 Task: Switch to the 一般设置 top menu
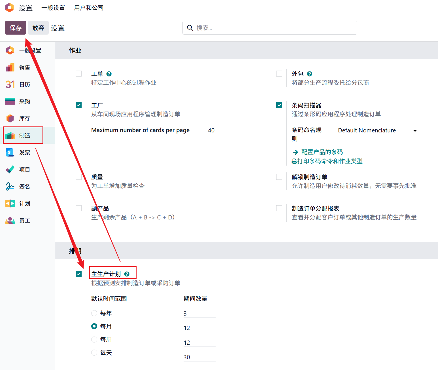pyautogui.click(x=53, y=8)
